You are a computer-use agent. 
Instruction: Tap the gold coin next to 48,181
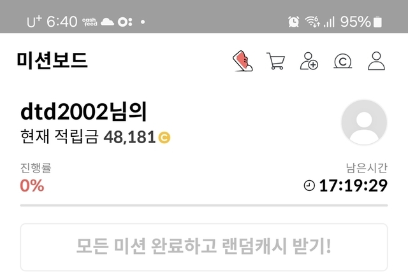[164, 137]
